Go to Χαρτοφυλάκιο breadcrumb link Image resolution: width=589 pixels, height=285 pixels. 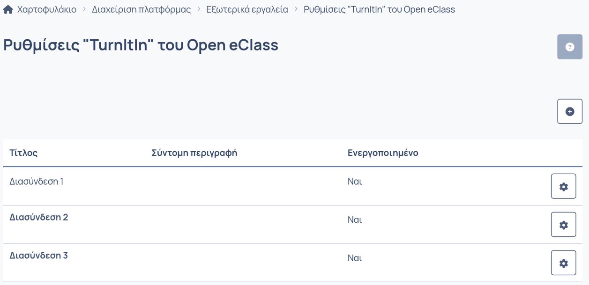pyautogui.click(x=46, y=9)
